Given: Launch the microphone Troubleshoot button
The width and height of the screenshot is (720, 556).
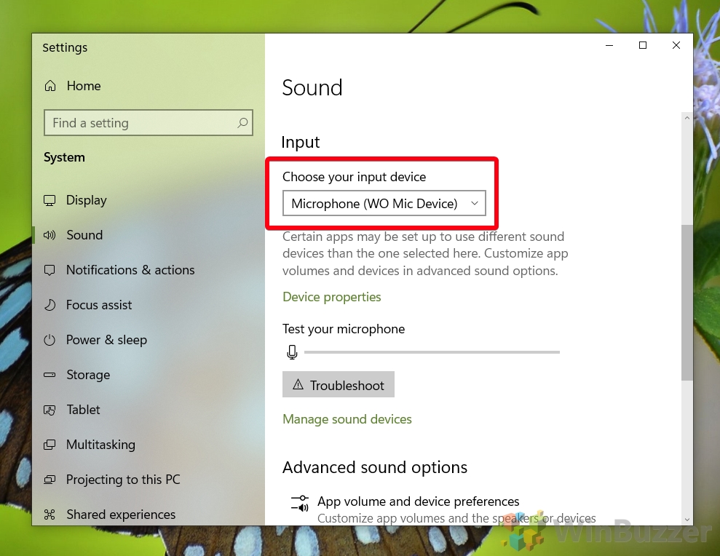Looking at the screenshot, I should click(x=338, y=384).
